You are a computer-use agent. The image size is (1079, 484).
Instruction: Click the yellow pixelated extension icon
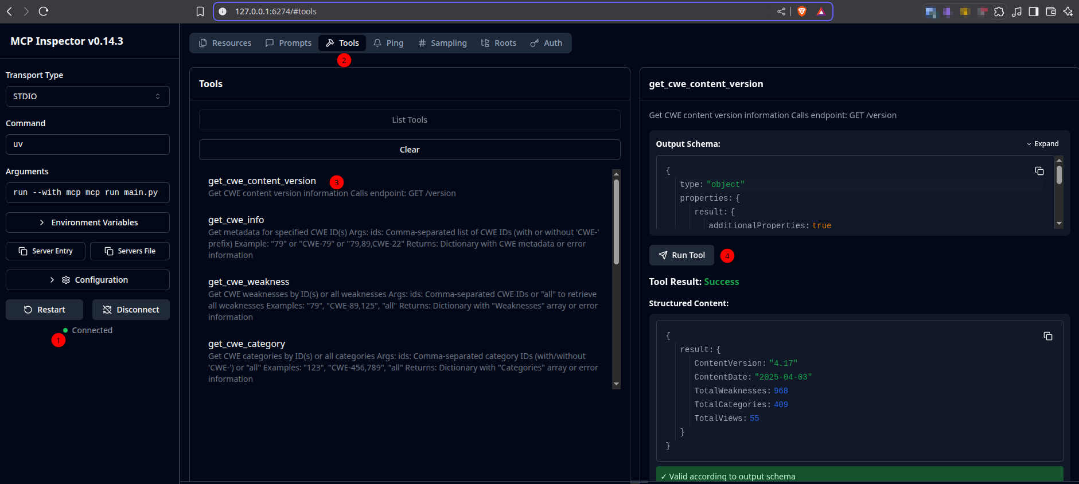point(965,11)
